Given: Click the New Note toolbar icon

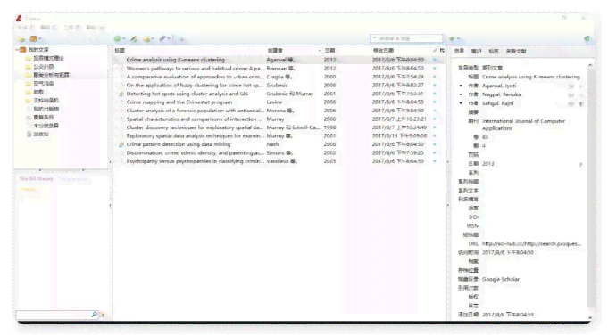Looking at the screenshot, I should pyautogui.click(x=146, y=39).
